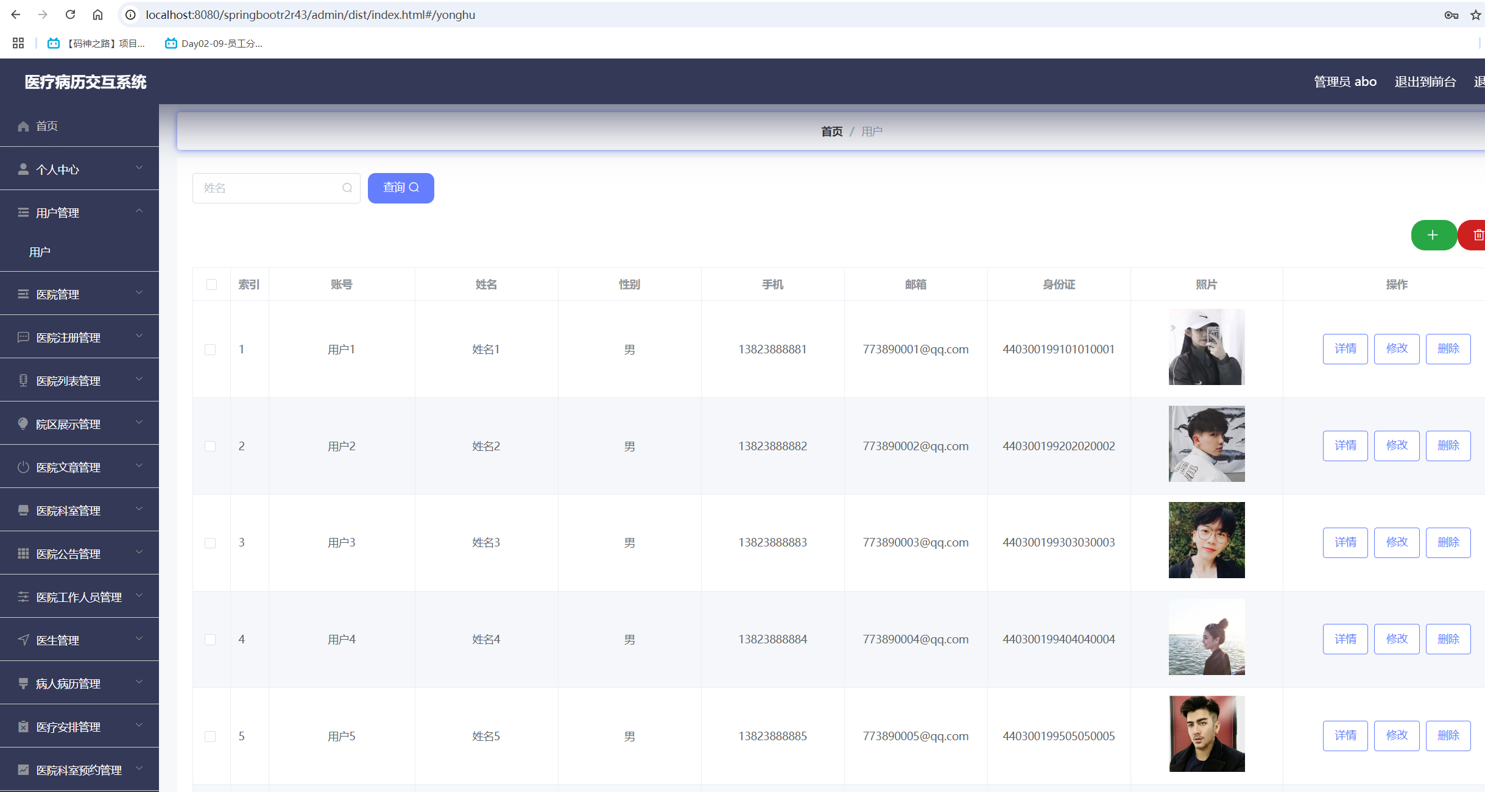The image size is (1485, 792).
Task: Expand the 医生管理 chevron in sidebar
Action: click(139, 639)
